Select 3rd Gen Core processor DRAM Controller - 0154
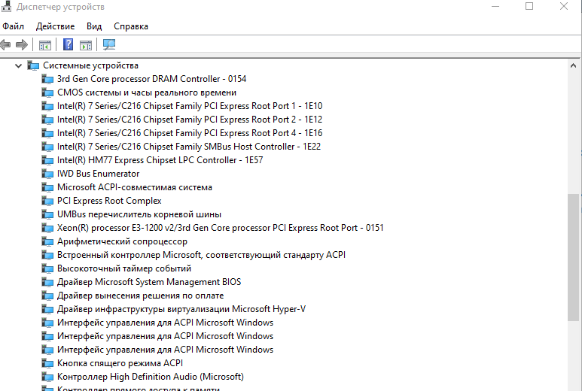 (x=151, y=79)
